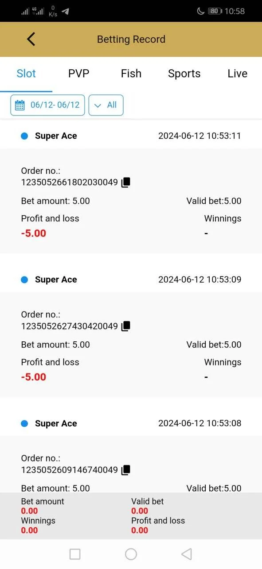Tap the Telegram icon in status bar
The height and width of the screenshot is (569, 262).
[65, 12]
